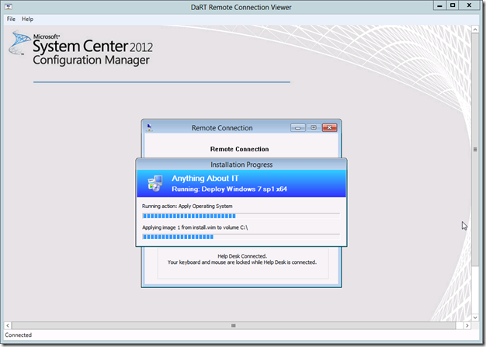Click the 'Help Desk Connected.' message
The height and width of the screenshot is (347, 486).
coord(242,256)
